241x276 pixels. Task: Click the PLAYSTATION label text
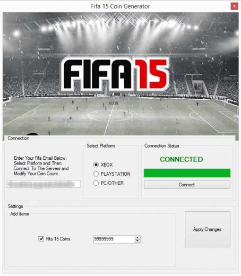pos(116,174)
